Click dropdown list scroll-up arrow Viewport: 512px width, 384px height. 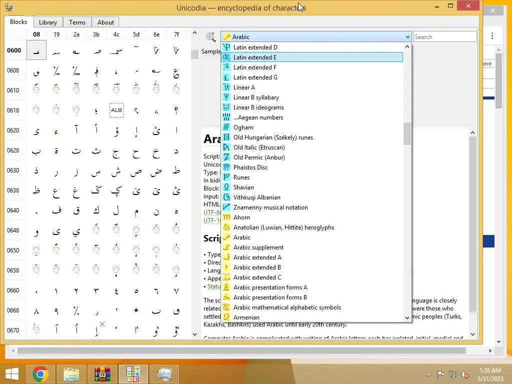pos(407,46)
